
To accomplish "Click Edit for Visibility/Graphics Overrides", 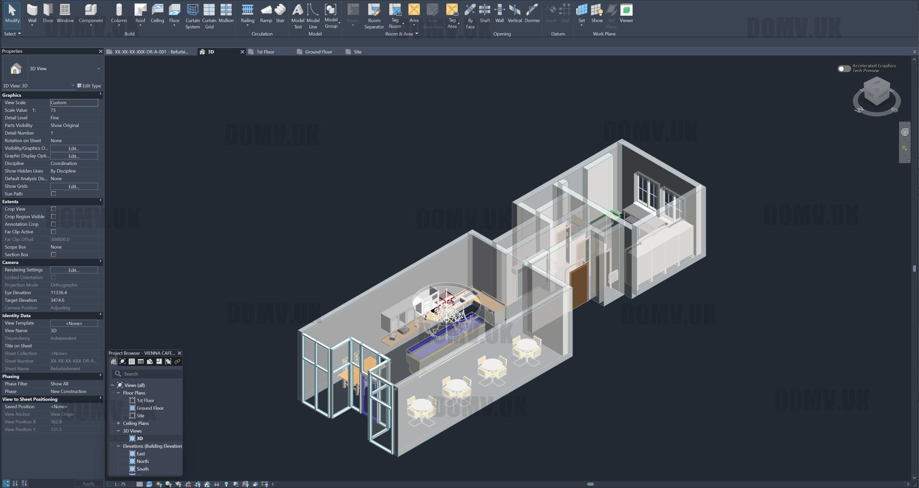I will (x=74, y=148).
